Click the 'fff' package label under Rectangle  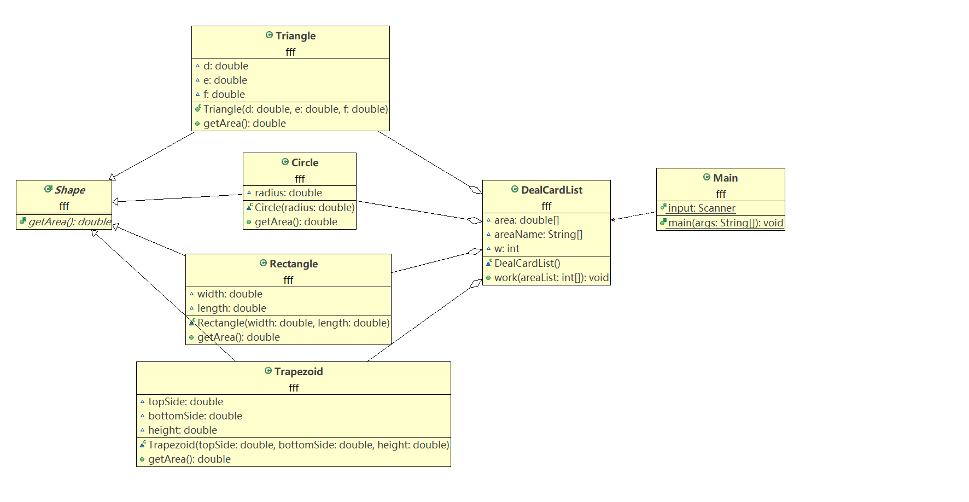pyautogui.click(x=288, y=280)
